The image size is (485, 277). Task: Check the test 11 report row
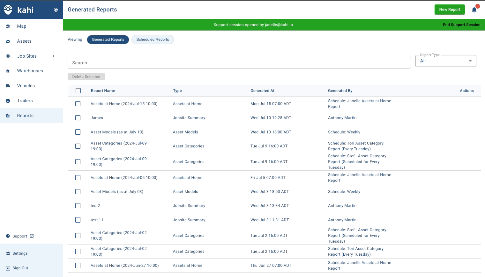pyautogui.click(x=78, y=220)
